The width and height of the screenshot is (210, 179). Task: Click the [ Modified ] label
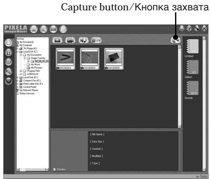coord(96,156)
